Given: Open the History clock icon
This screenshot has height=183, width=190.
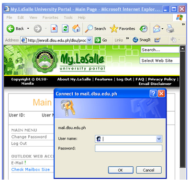Looking at the screenshot, I should click(144, 29).
